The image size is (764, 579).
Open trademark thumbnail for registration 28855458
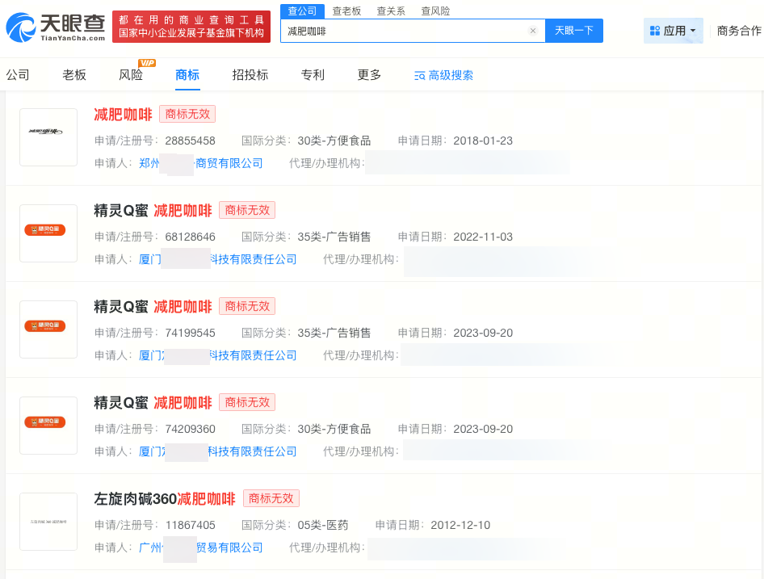[x=48, y=137]
